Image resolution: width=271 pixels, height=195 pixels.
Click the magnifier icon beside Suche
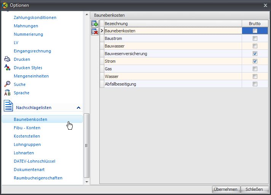pos(7,84)
